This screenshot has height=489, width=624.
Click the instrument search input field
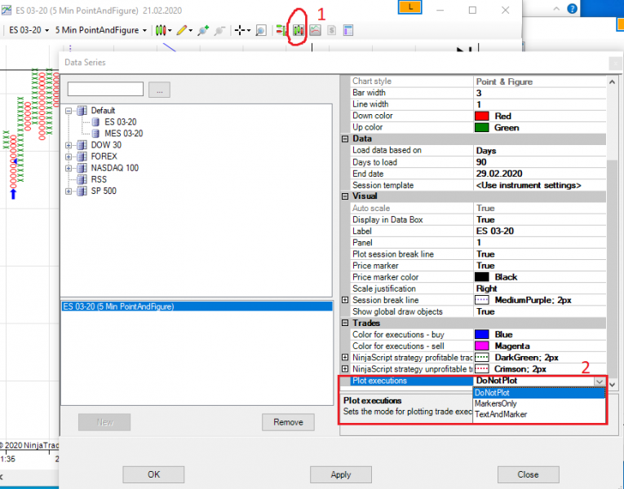click(x=105, y=89)
